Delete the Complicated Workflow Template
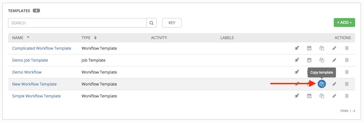The height and width of the screenshot is (123, 364). pos(347,48)
